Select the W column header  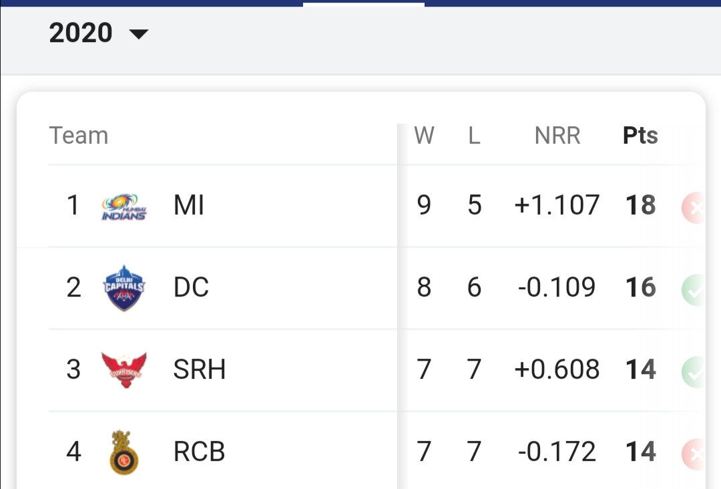tap(424, 136)
